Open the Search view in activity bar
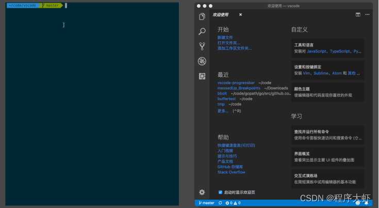Image resolution: width=379 pixels, height=208 pixels. coord(202,31)
